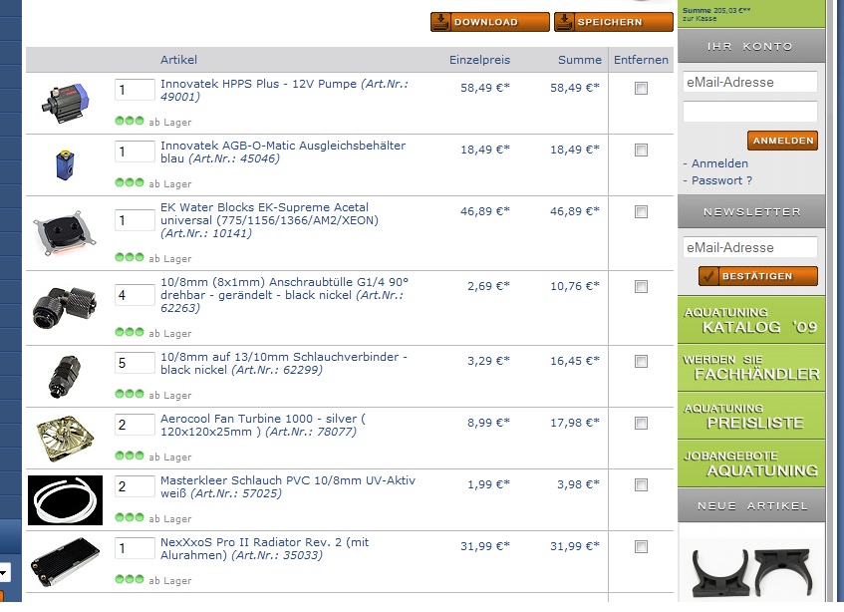The image size is (844, 612).
Task: Open EK-Supreme Acetal water block image
Action: click(65, 233)
